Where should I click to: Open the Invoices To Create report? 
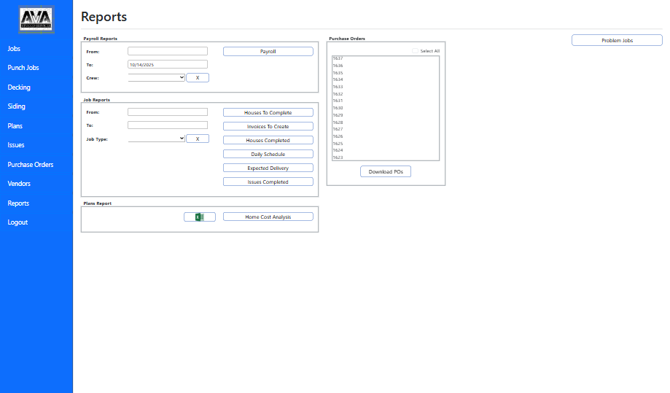pos(268,127)
